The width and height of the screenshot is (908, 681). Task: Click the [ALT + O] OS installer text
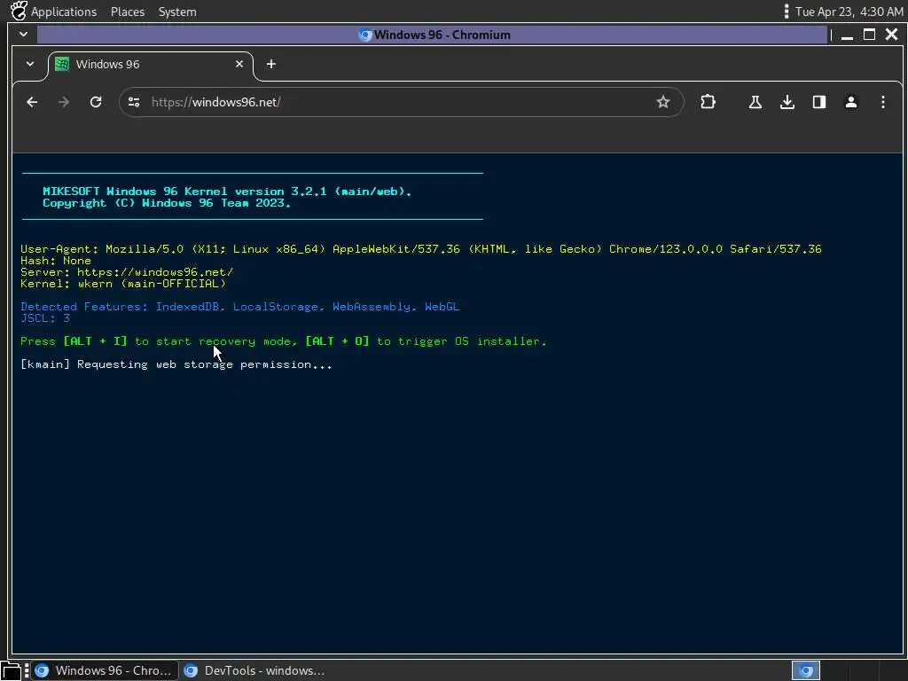(337, 341)
